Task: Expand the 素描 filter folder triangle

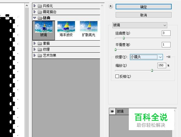Action: [35, 43]
